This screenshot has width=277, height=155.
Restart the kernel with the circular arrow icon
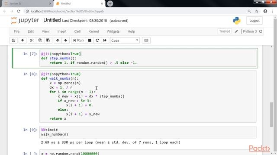[x=97, y=40]
